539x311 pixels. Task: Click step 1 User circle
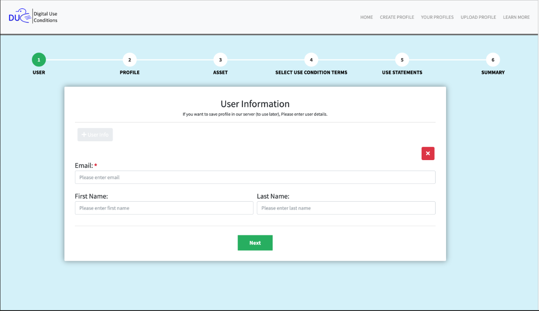[39, 60]
